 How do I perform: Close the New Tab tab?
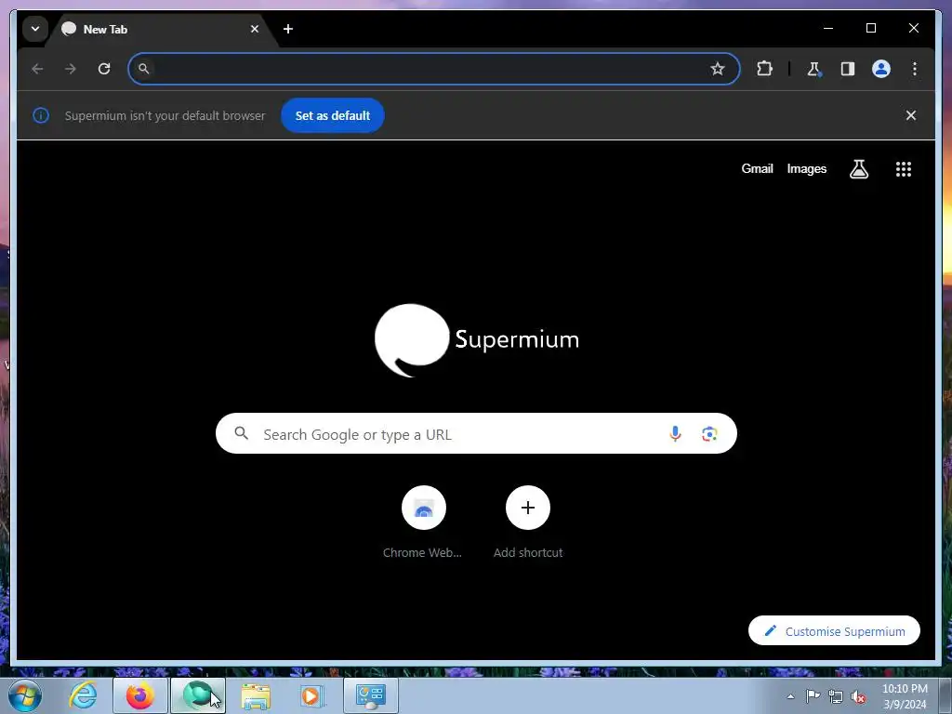[x=255, y=29]
